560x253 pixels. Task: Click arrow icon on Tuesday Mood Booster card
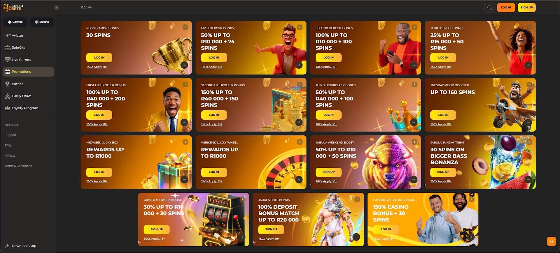pos(528,123)
